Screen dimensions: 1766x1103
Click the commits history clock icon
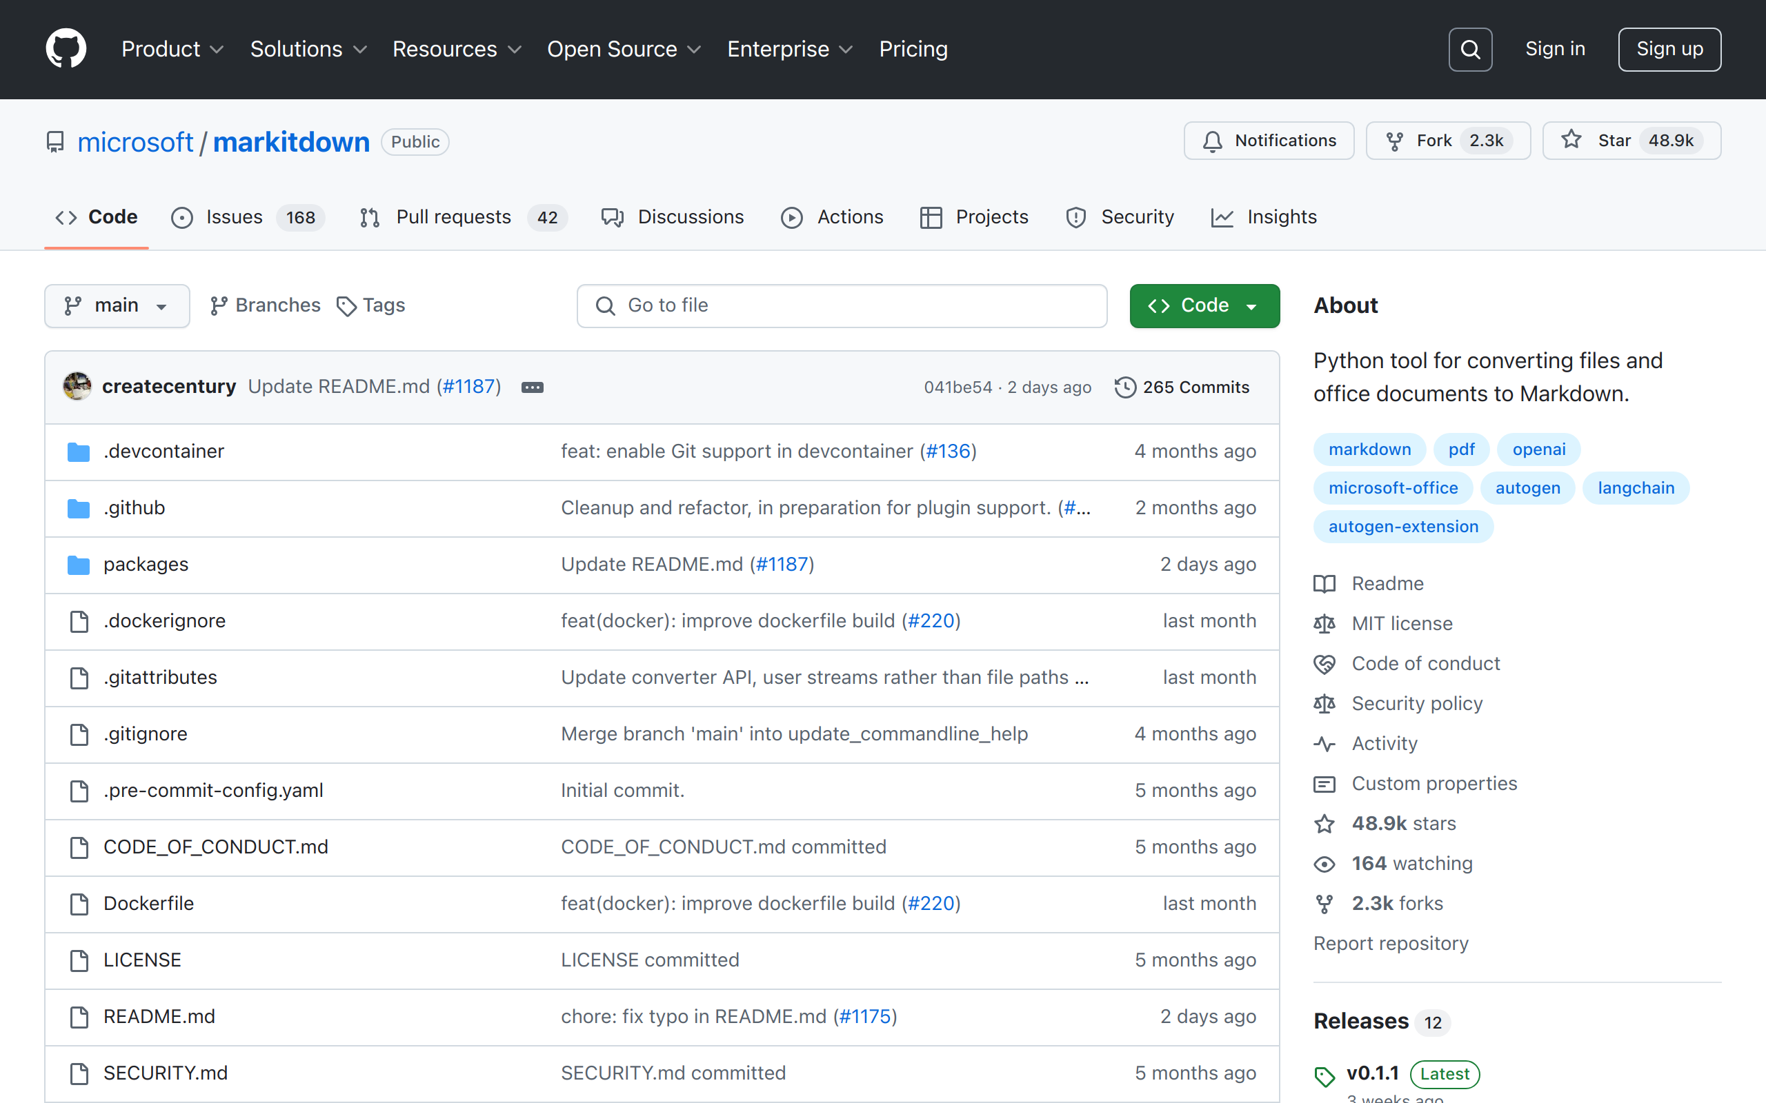point(1124,387)
